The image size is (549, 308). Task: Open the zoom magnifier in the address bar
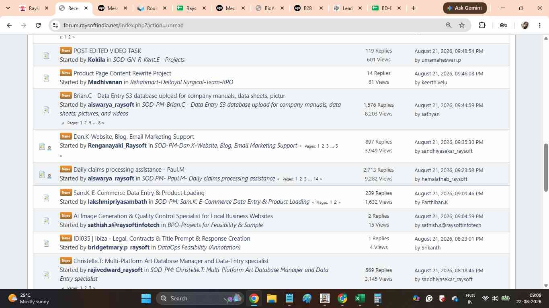[449, 25]
